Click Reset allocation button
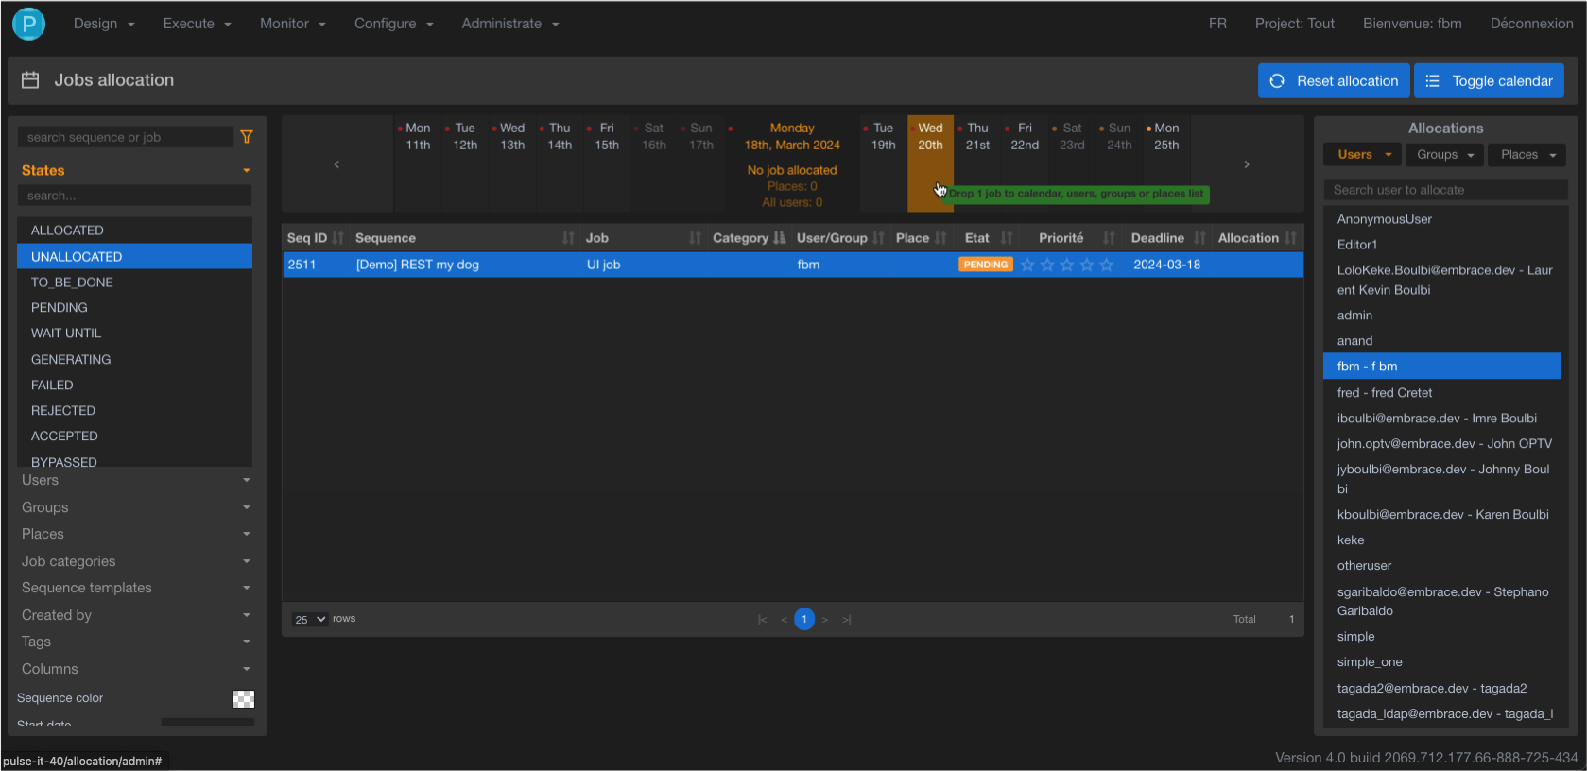The width and height of the screenshot is (1587, 771). pos(1334,80)
